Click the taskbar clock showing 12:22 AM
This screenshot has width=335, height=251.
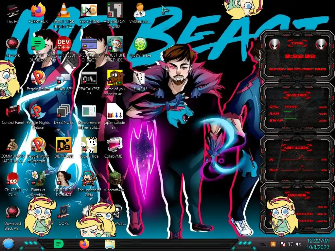[x=318, y=244]
